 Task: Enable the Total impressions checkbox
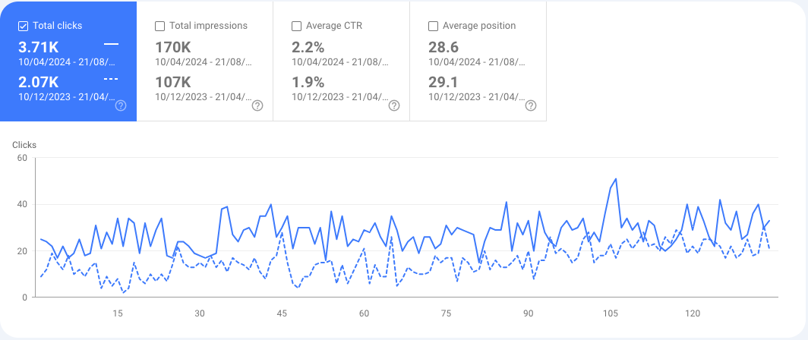tap(159, 26)
